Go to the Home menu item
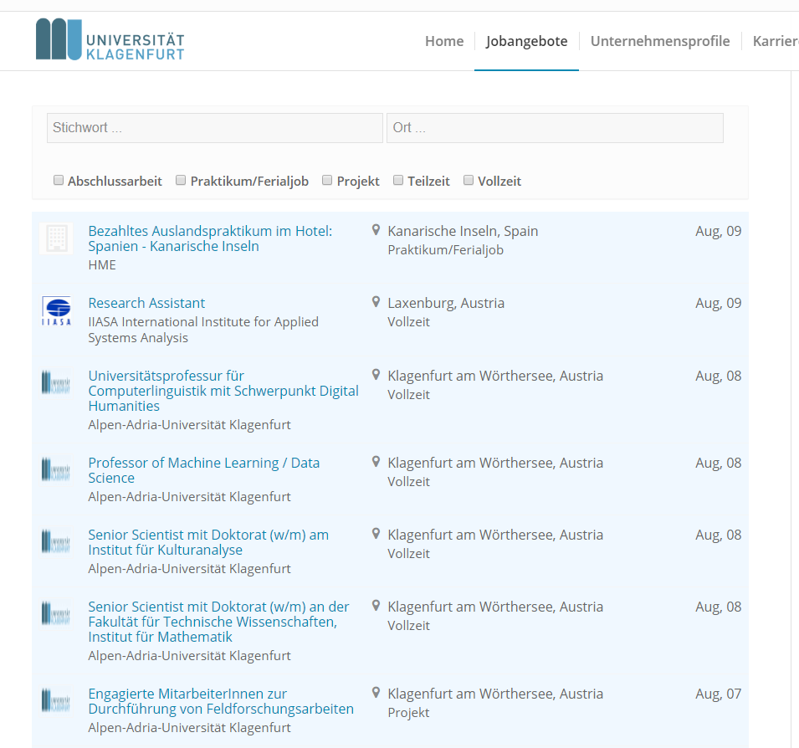This screenshot has width=799, height=748. (444, 41)
